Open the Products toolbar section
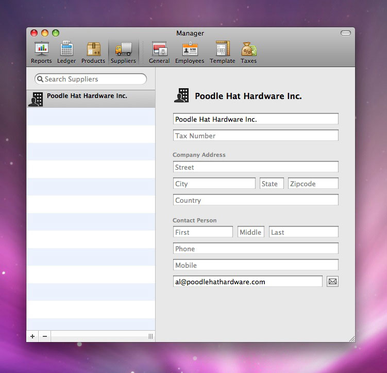Screen dimensions: 387x373 point(93,53)
